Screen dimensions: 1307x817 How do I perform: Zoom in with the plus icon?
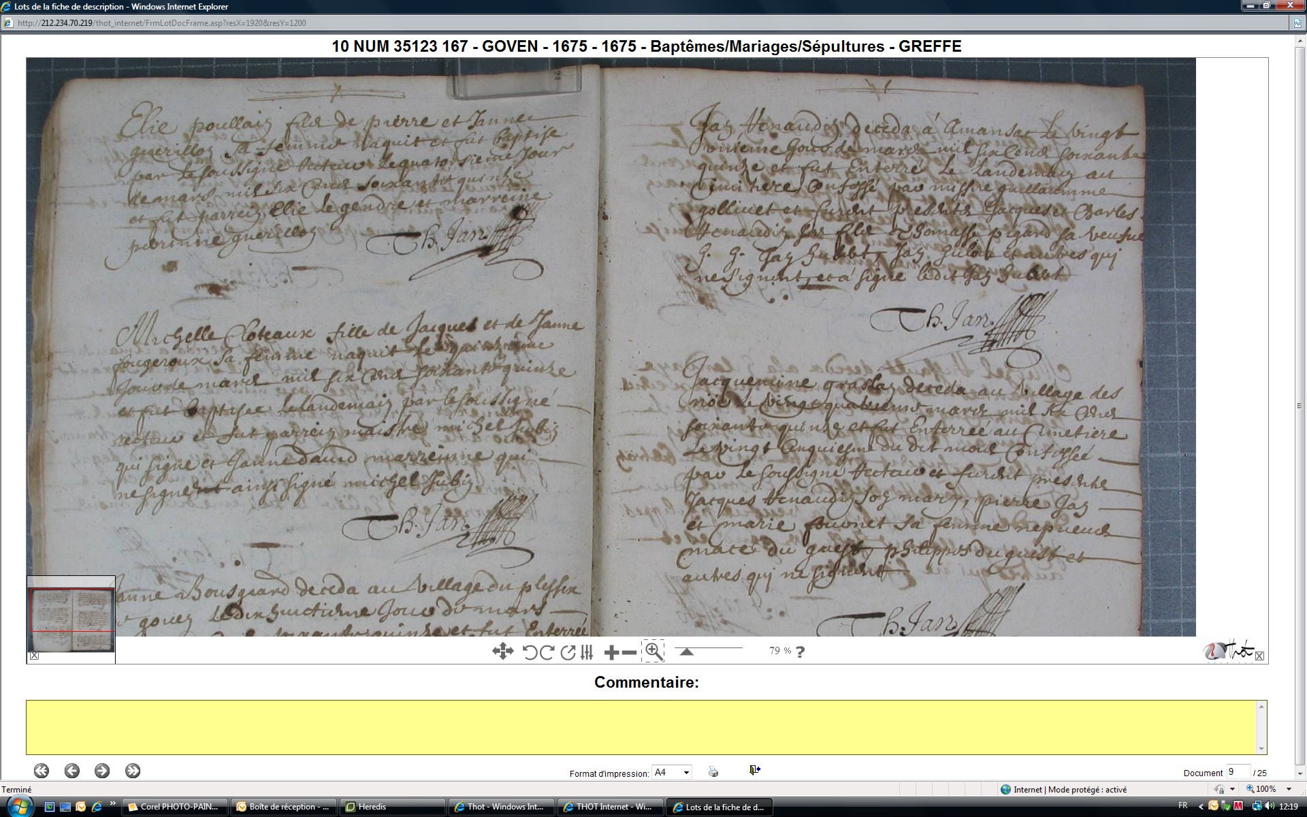point(611,652)
